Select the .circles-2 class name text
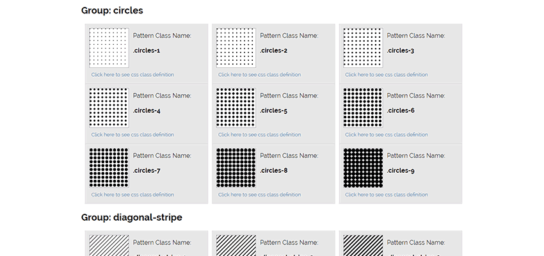Viewport: 544px width, 256px height. coord(274,51)
